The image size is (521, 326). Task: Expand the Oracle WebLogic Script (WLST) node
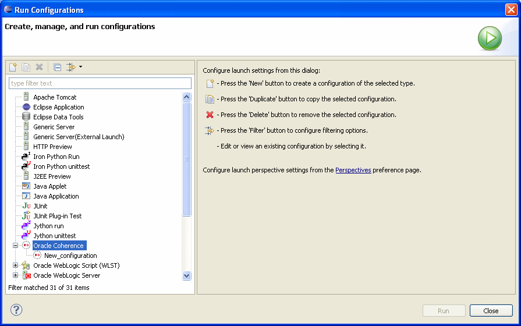pos(15,265)
